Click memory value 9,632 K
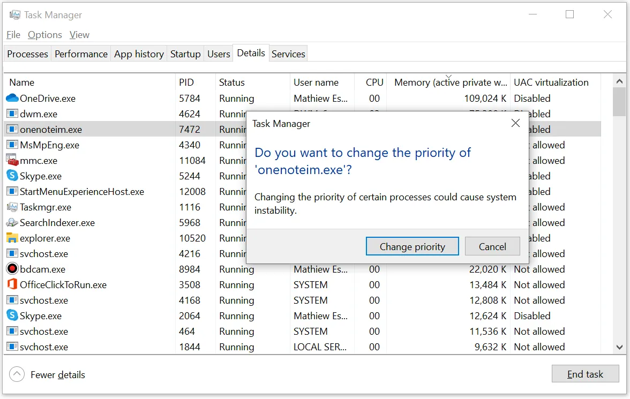The image size is (630, 399). click(x=490, y=347)
